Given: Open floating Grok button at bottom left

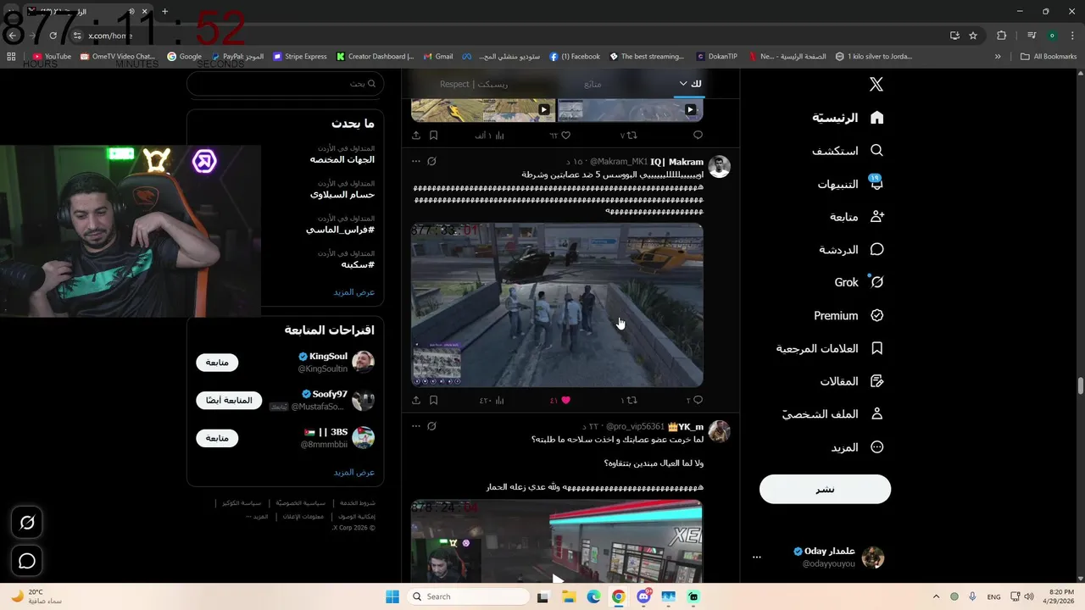Looking at the screenshot, I should point(27,523).
